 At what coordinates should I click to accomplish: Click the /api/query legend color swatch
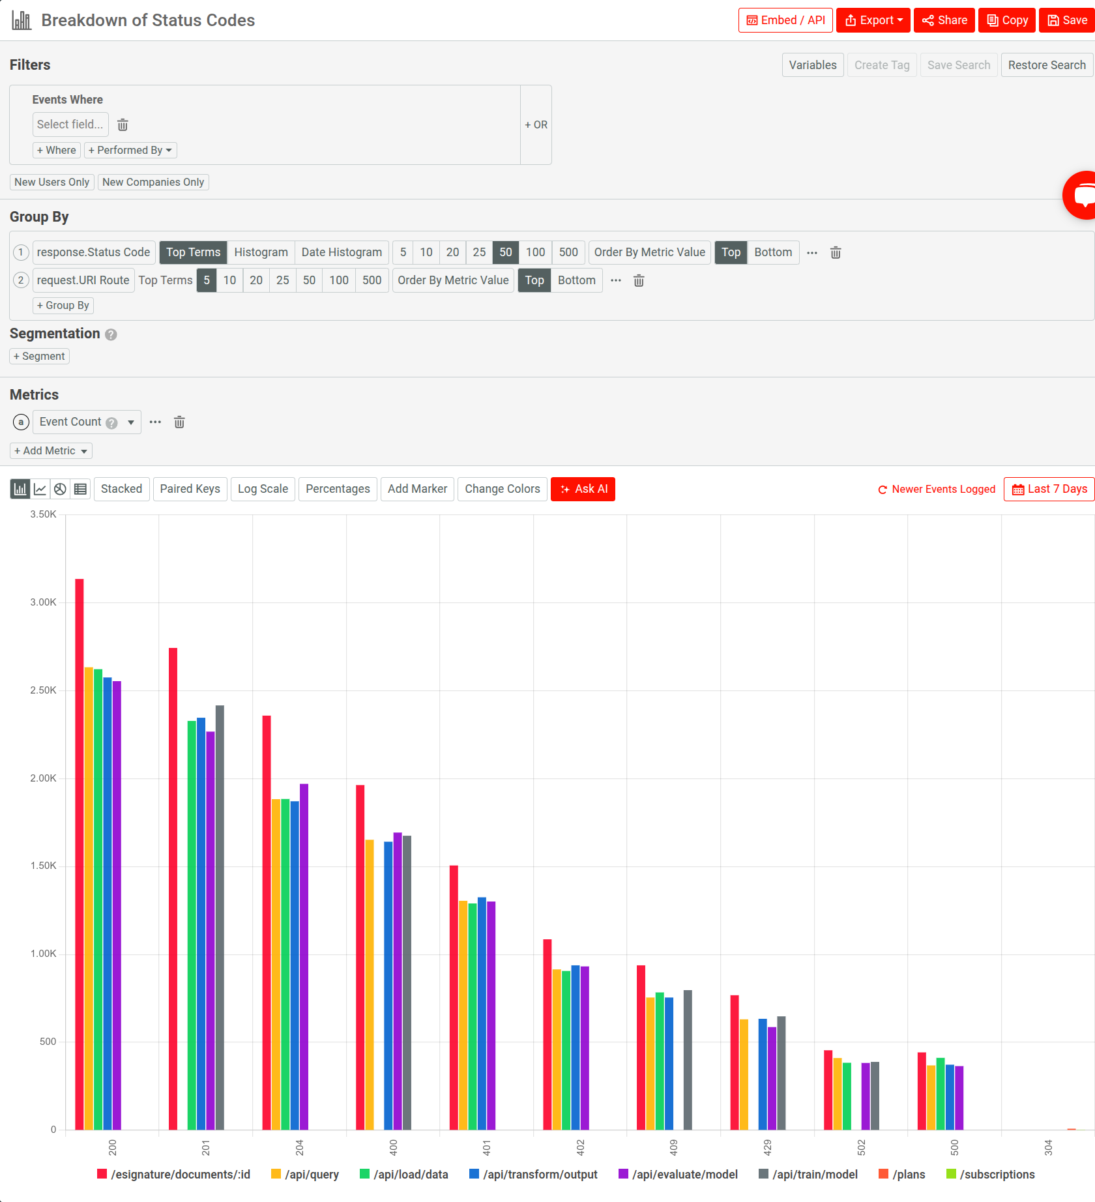click(x=276, y=1174)
